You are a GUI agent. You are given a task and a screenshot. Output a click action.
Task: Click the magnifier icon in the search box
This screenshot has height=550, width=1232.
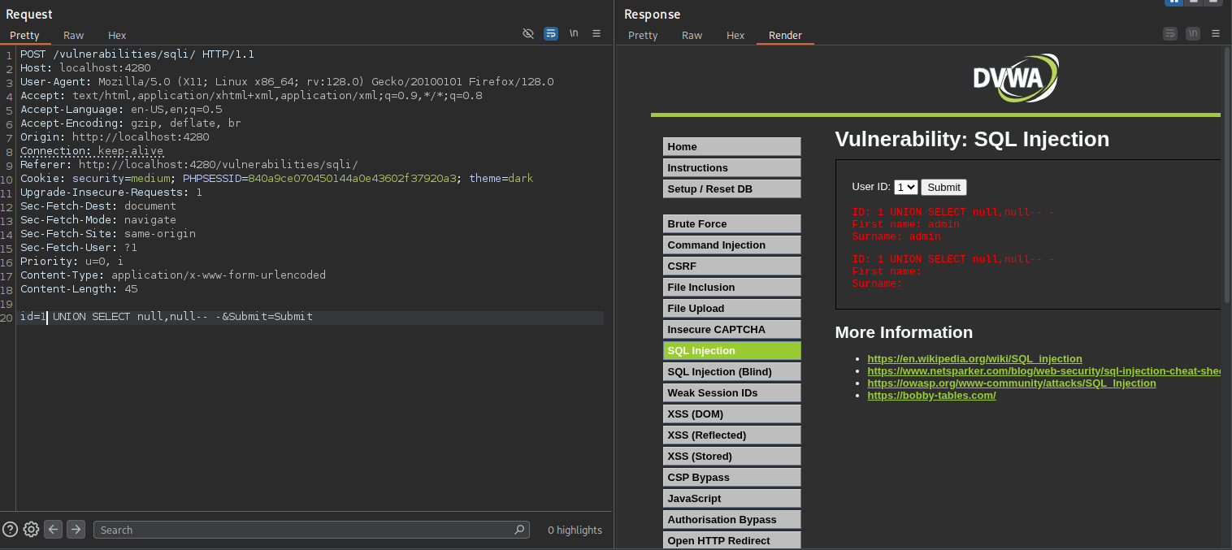click(519, 529)
